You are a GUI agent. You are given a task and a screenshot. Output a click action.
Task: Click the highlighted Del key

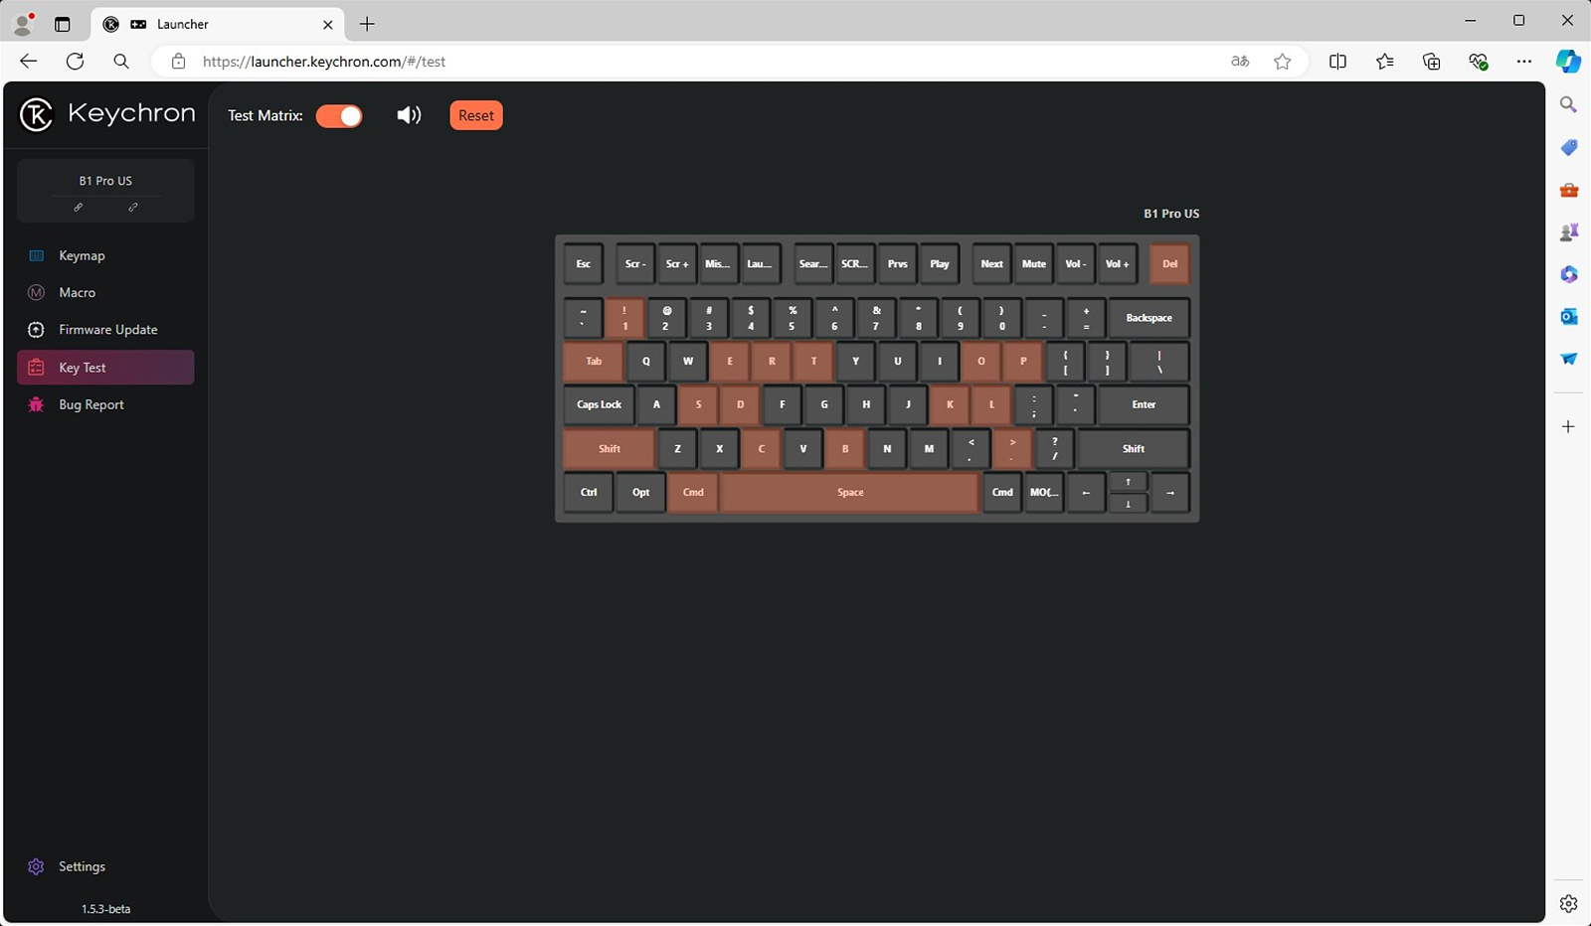1169,264
